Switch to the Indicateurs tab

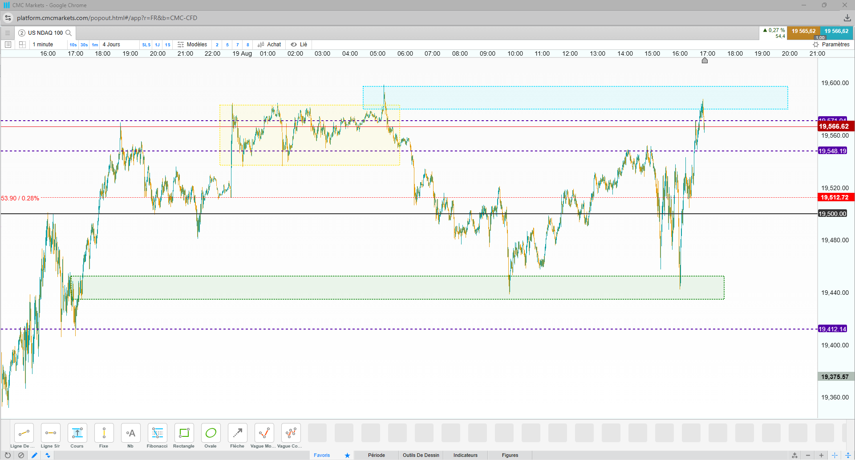coord(465,455)
